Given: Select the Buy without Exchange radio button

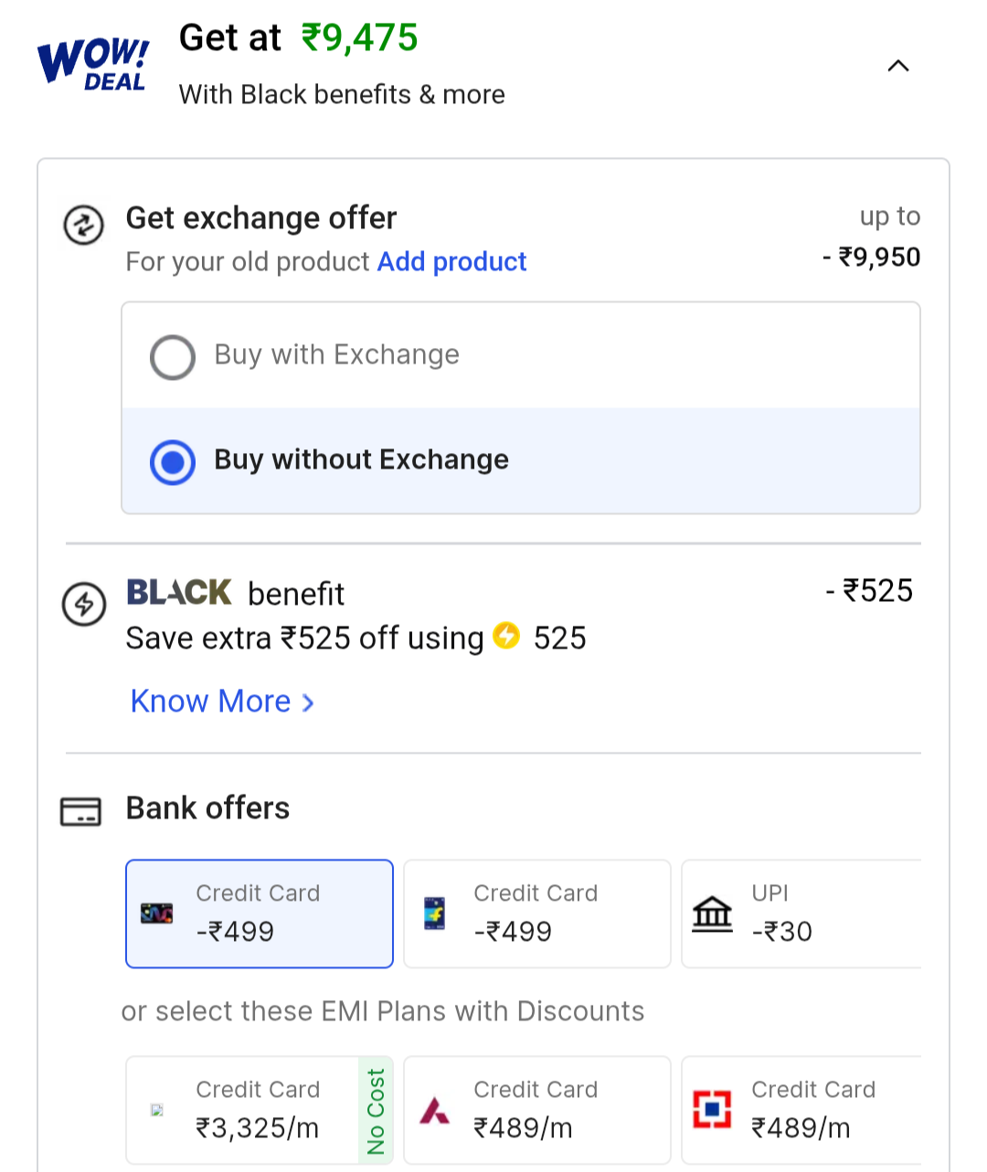Looking at the screenshot, I should (173, 462).
